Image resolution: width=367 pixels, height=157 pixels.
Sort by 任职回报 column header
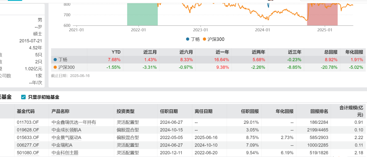click(250, 111)
